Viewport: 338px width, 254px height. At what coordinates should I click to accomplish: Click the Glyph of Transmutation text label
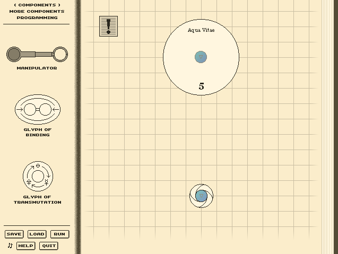tap(37, 199)
